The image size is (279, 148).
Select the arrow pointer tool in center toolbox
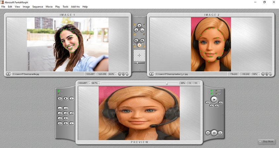(x=139, y=25)
